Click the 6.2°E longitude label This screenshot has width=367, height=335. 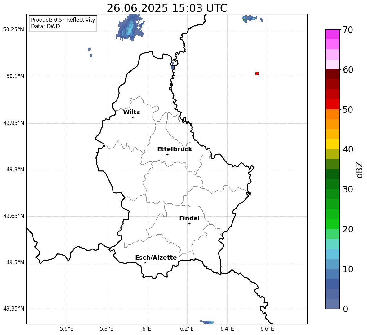[x=187, y=329]
